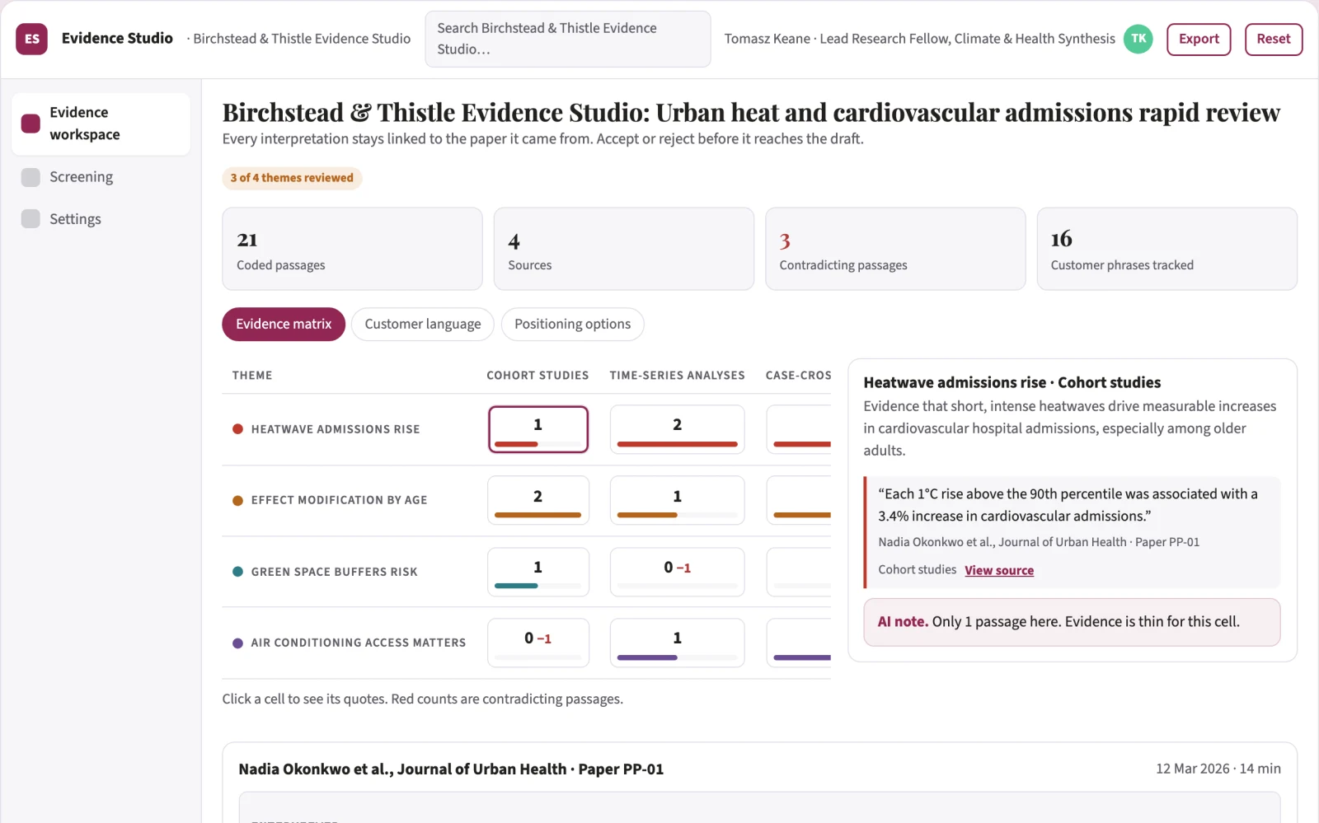The image size is (1319, 823).
Task: Focus the Search Birchstead & Thistle field
Action: click(x=568, y=39)
